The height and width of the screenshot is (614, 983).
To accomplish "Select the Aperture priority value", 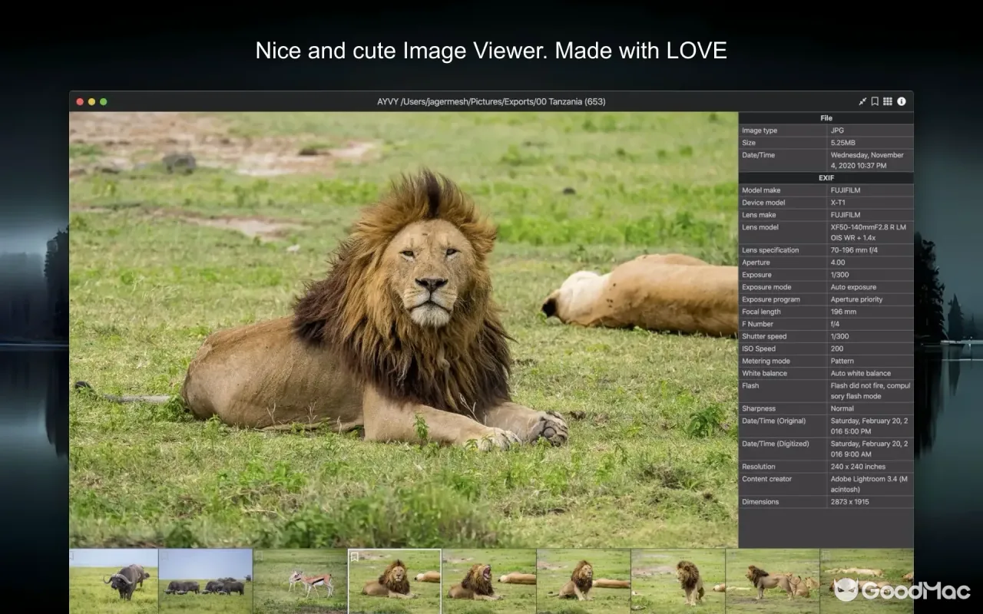I will point(857,299).
